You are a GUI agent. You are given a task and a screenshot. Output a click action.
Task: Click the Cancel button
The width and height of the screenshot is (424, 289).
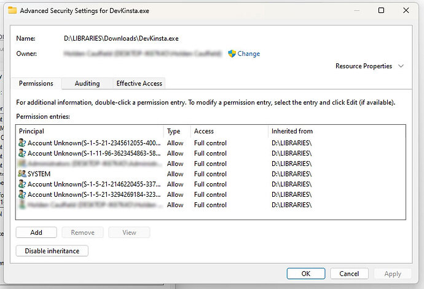(x=349, y=274)
